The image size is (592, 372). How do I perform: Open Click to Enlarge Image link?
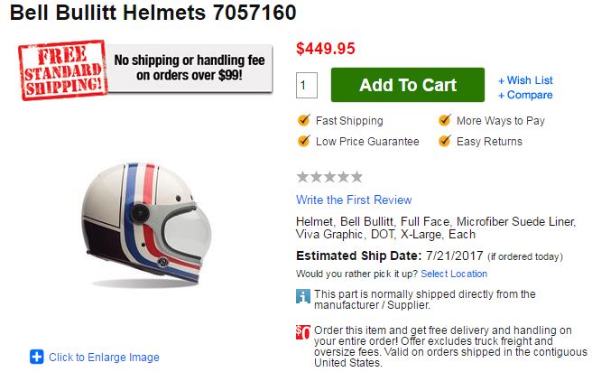tap(104, 357)
